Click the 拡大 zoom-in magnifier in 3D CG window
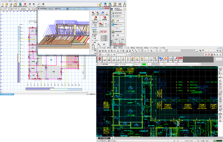Screen dimensions: 223x142 [93, 13]
